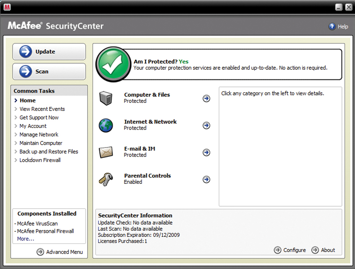Image resolution: width=355 pixels, height=269 pixels.
Task: Start a scan with Scan button
Action: pos(49,72)
